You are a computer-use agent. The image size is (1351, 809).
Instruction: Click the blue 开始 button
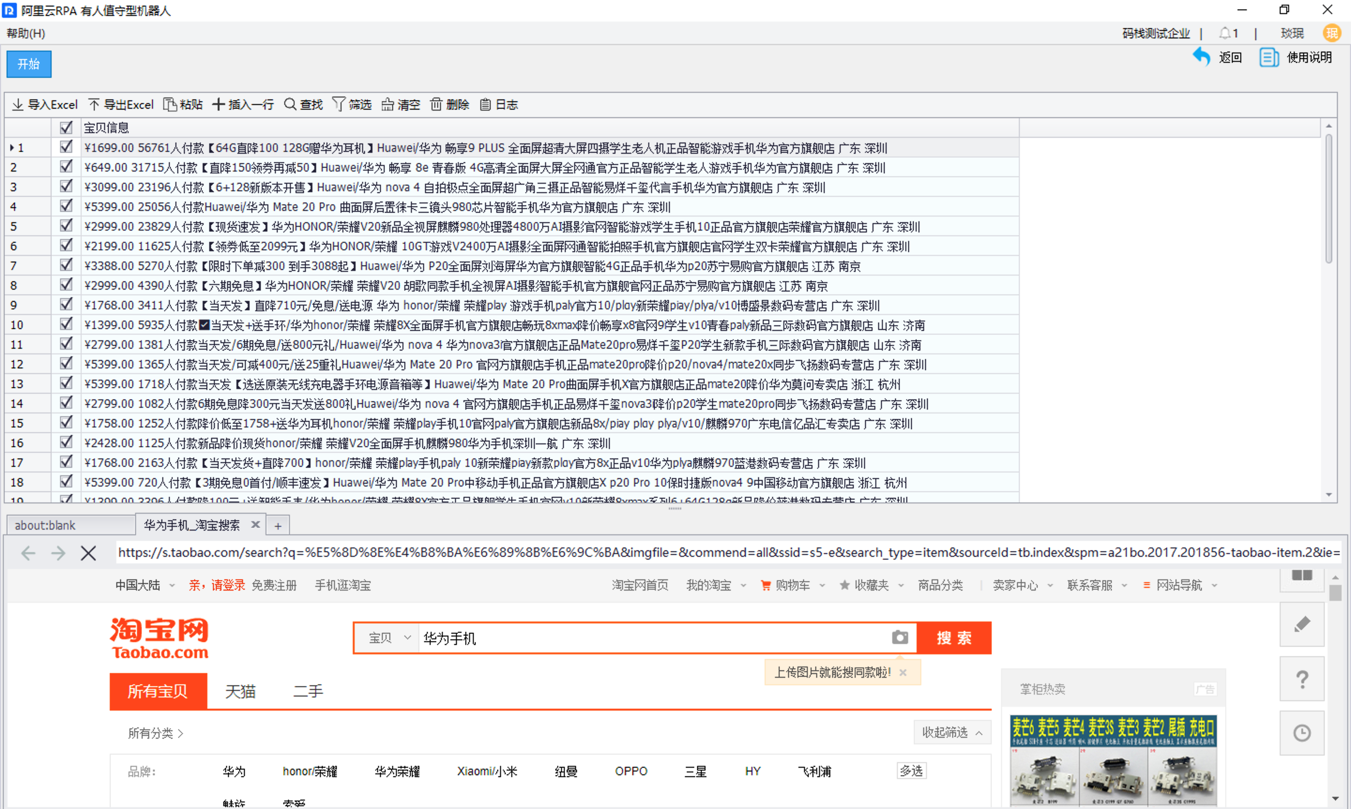point(29,64)
